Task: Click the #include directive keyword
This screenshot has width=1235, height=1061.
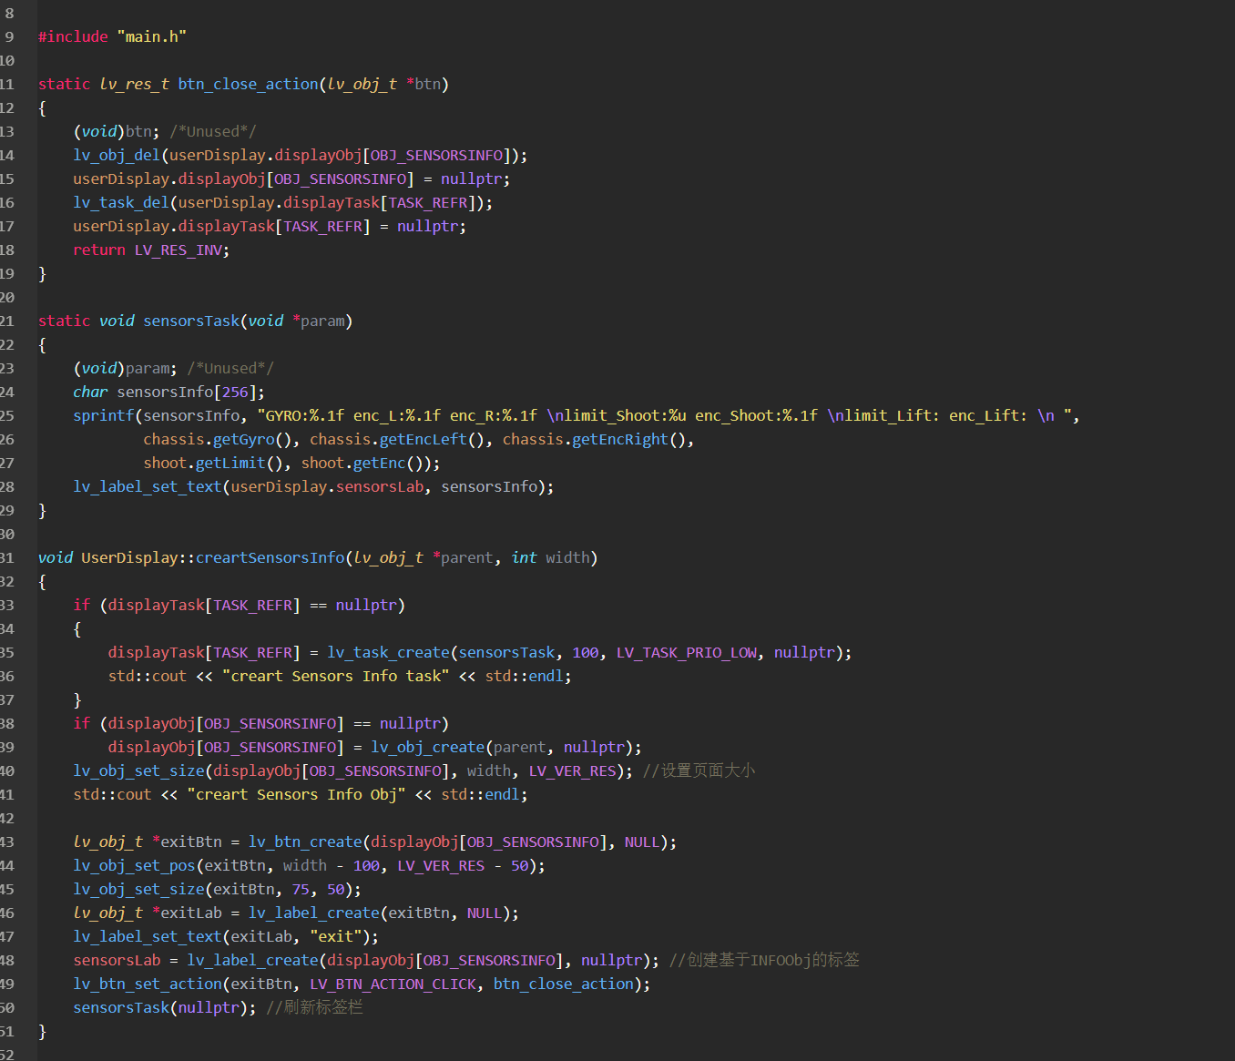Action: click(x=73, y=36)
